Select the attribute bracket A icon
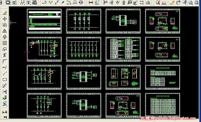The image size is (201, 122). pyautogui.click(x=105, y=2)
